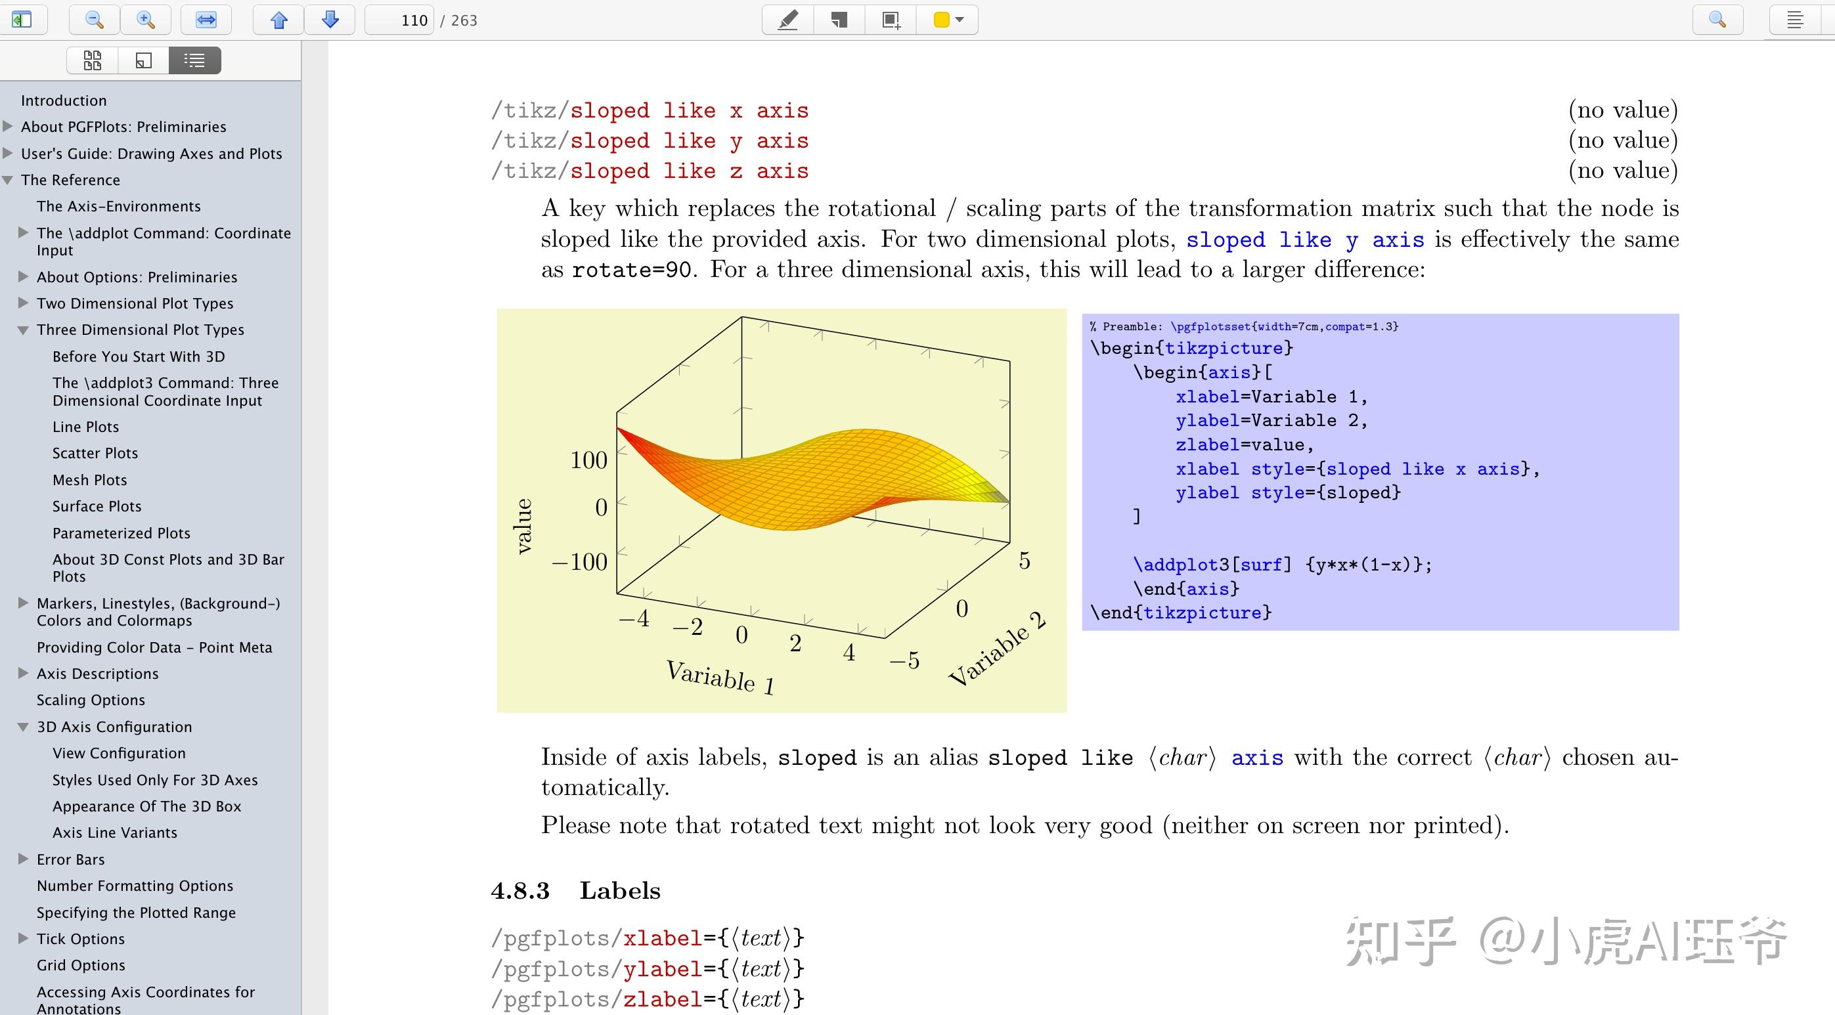Select the highlighter annotation tool
The width and height of the screenshot is (1835, 1015).
(788, 20)
